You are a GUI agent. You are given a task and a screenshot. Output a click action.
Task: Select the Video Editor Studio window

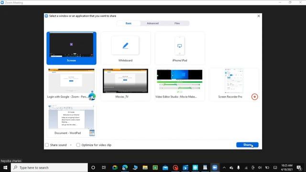pos(180,84)
